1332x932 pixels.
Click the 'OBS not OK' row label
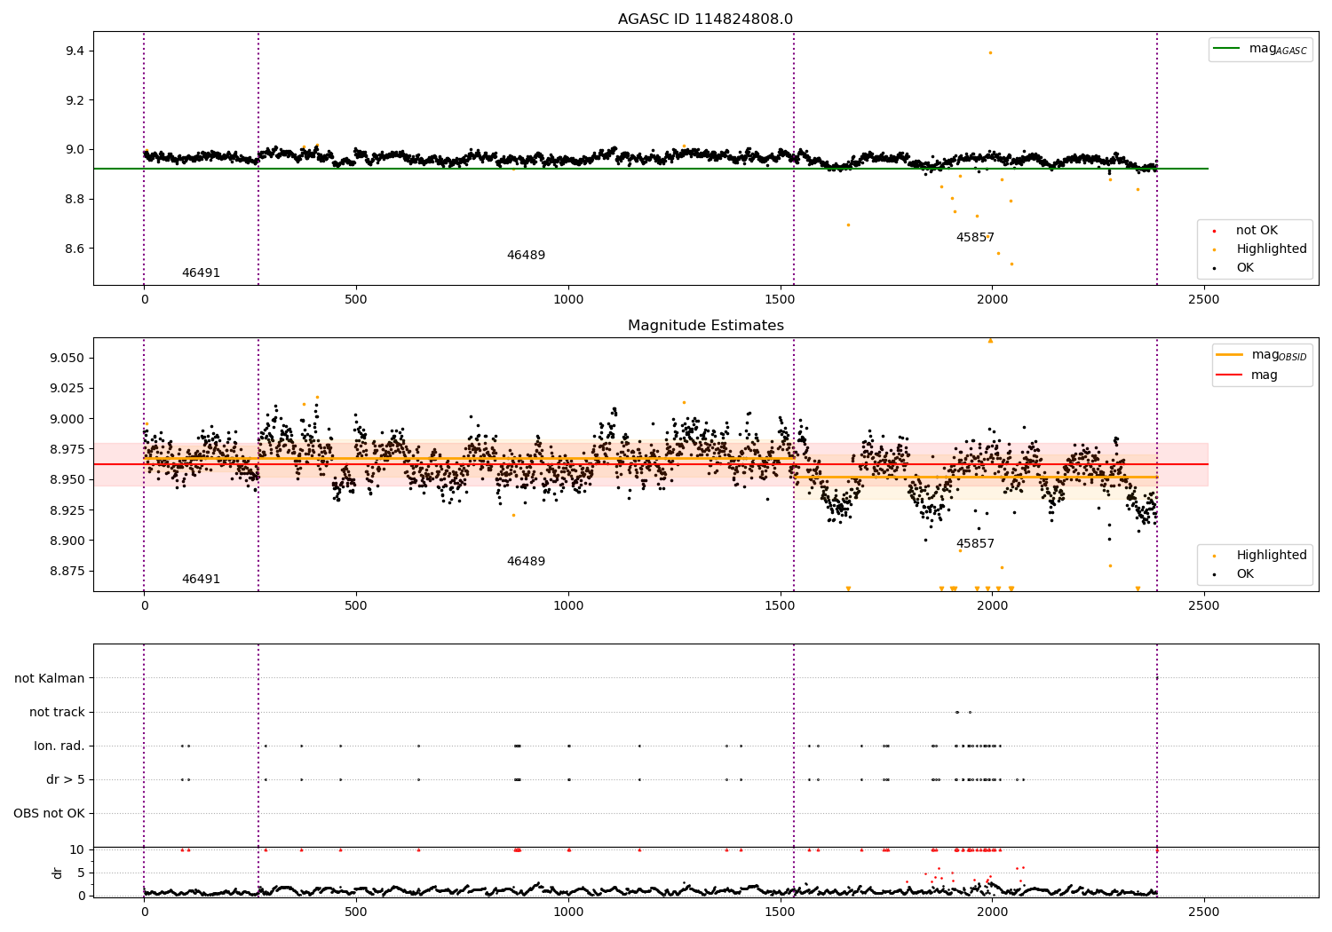49,813
